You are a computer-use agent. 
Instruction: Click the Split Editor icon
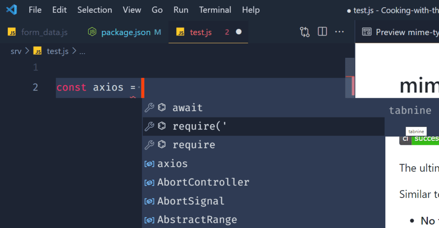pos(322,32)
